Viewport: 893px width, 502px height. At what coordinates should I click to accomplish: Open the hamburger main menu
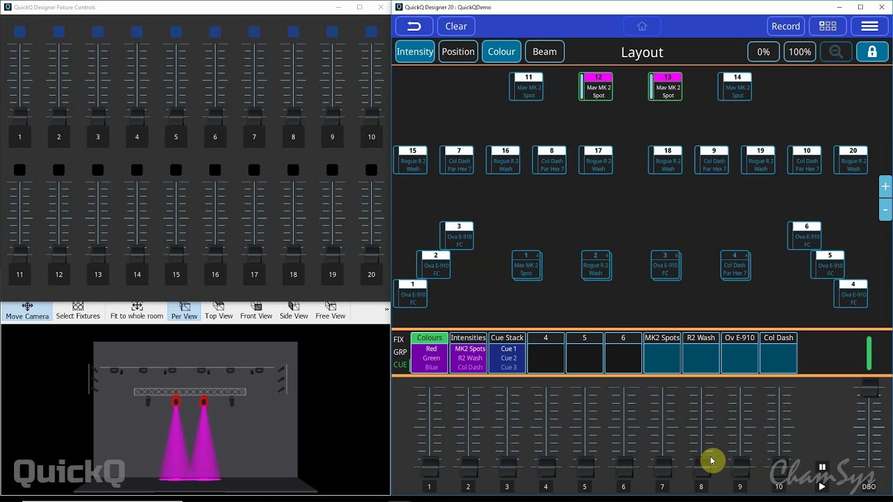coord(869,26)
